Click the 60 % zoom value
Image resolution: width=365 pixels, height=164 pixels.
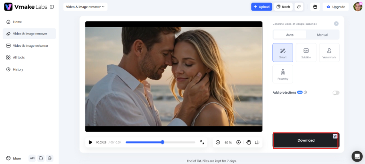[x=228, y=142]
